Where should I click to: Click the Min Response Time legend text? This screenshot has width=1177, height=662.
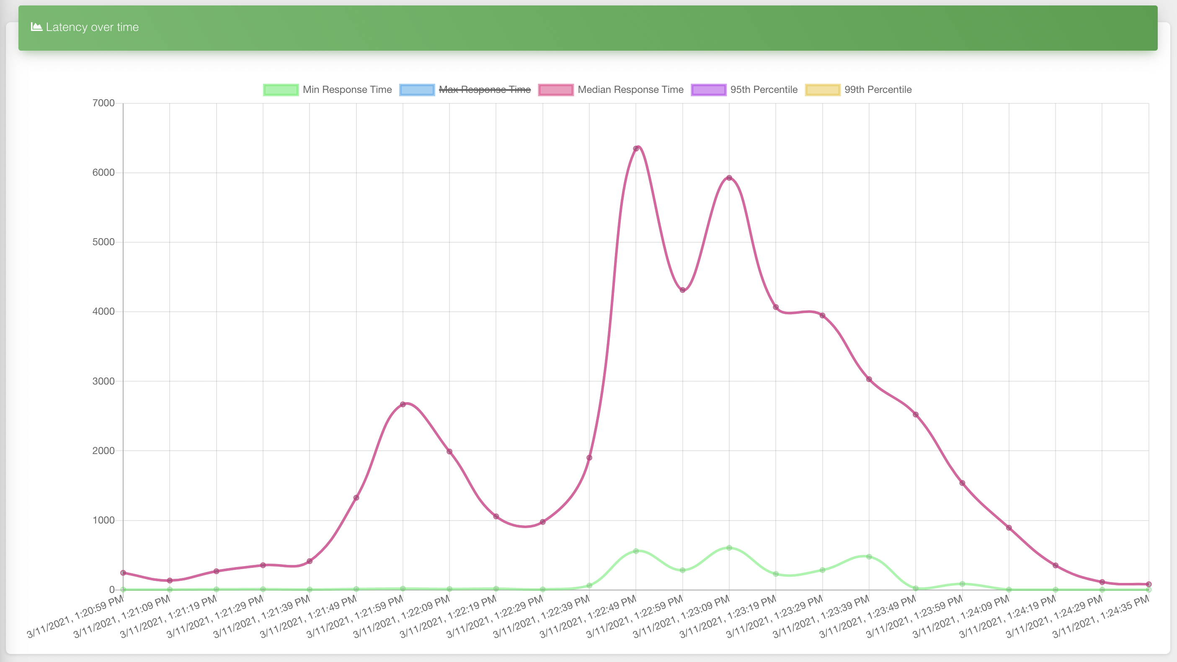click(x=347, y=90)
